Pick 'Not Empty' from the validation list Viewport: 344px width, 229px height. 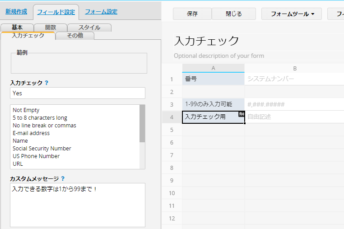tap(26, 110)
